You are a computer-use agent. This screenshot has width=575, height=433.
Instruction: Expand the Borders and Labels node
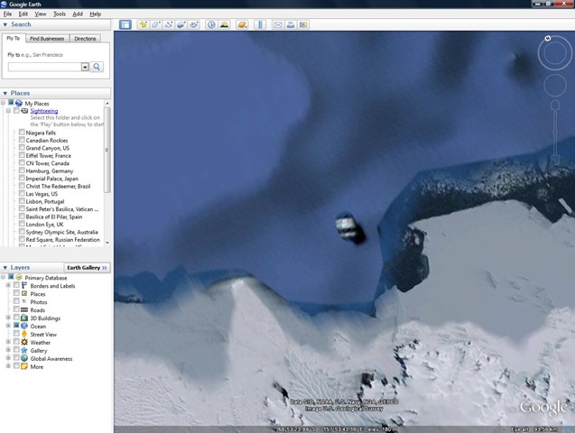click(8, 285)
